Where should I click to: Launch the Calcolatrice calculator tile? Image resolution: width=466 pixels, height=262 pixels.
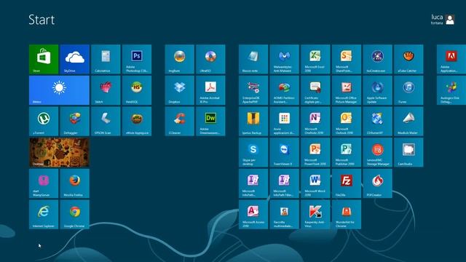(x=106, y=59)
